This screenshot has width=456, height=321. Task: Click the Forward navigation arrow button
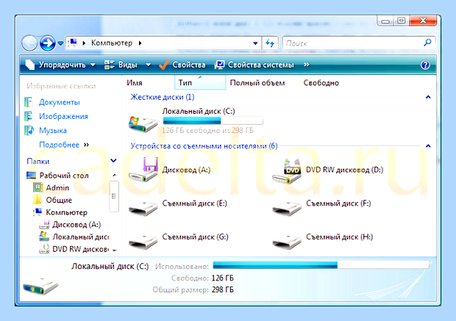(x=47, y=43)
